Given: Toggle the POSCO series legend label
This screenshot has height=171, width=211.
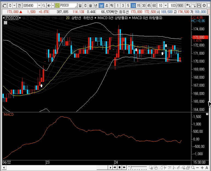Looking at the screenshot, I should point(12,18).
